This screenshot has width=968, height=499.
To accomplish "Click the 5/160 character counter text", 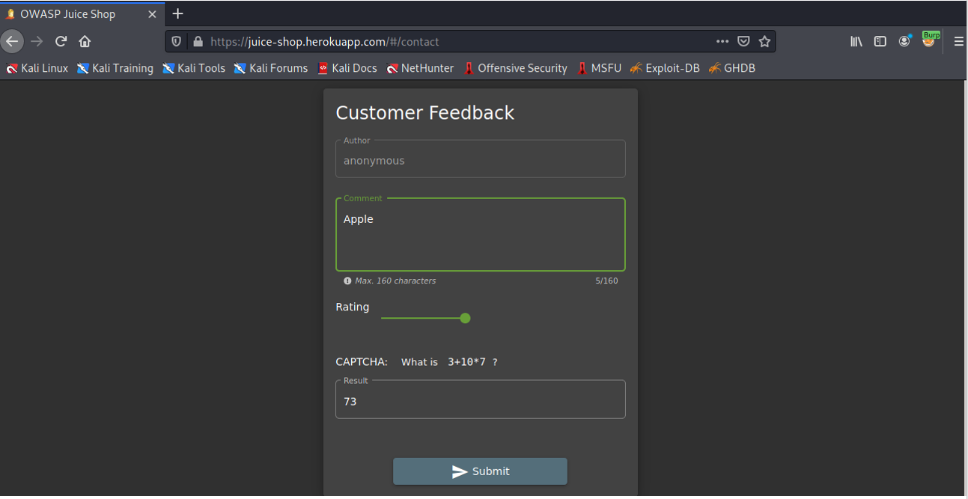I will pyautogui.click(x=606, y=281).
